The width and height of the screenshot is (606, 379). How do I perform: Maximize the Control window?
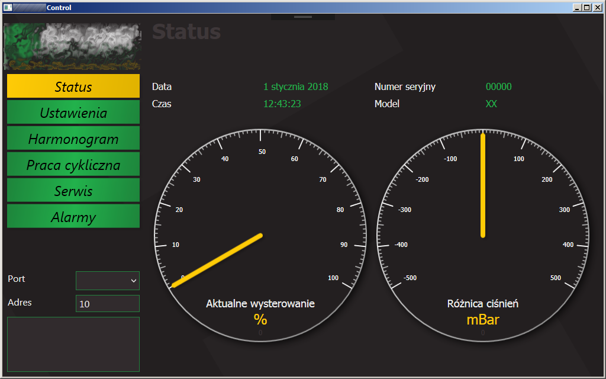586,7
